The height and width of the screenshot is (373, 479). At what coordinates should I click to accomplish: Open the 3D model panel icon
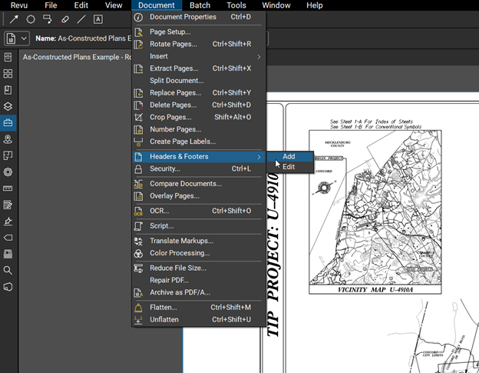pos(8,287)
